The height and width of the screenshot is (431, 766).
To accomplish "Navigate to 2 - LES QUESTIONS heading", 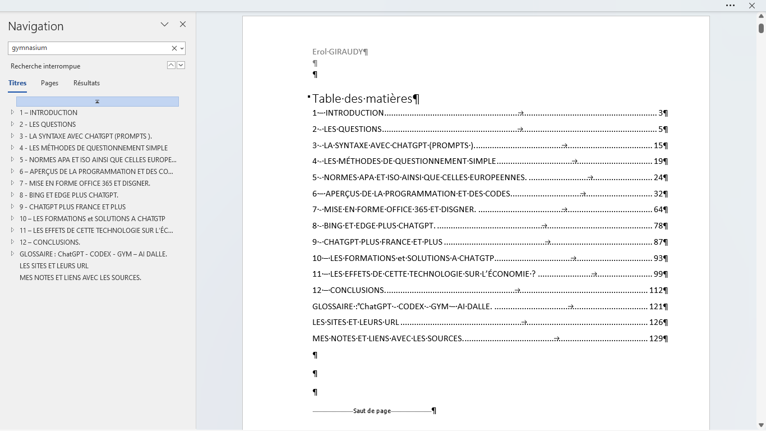I will 48,125.
